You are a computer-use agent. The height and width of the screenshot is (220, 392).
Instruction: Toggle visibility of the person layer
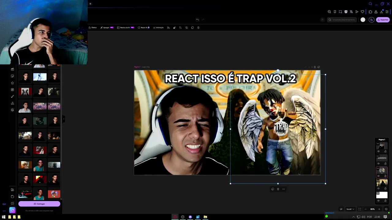point(378,151)
